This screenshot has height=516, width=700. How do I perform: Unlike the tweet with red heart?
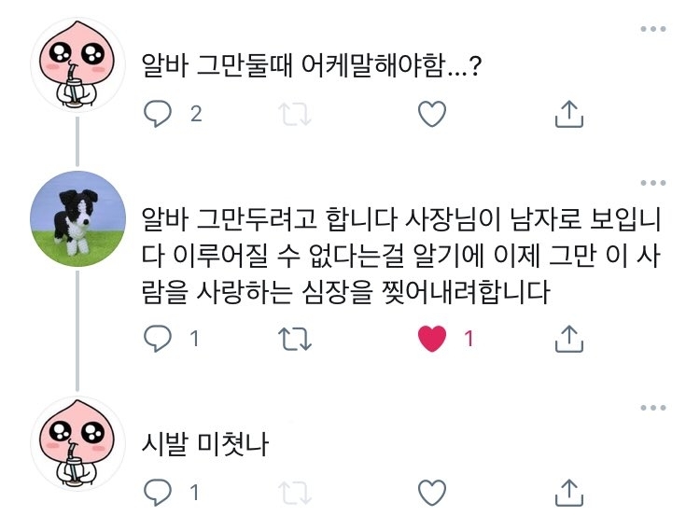coord(432,339)
